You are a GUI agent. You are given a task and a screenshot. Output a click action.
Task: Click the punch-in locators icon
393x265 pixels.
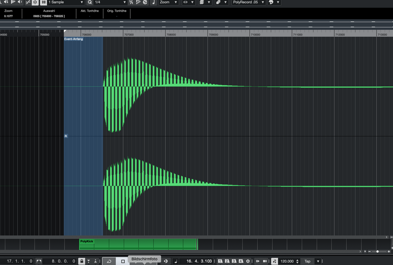[x=39, y=261]
